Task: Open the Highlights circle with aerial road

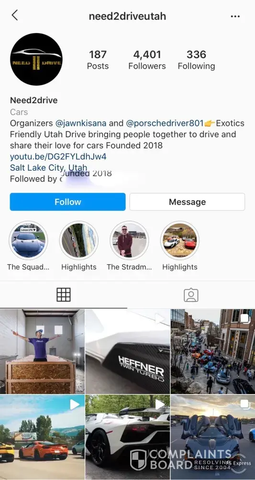Action: tap(78, 240)
